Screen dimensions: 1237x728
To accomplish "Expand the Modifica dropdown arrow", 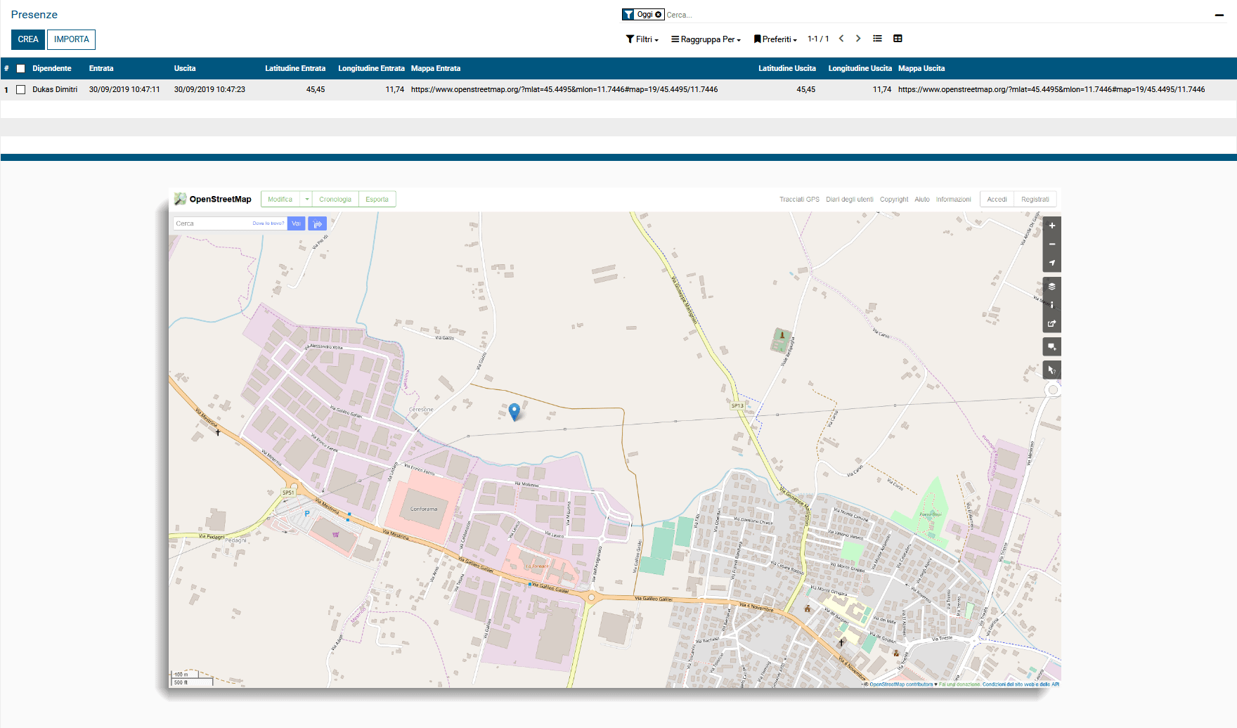I will coord(306,200).
